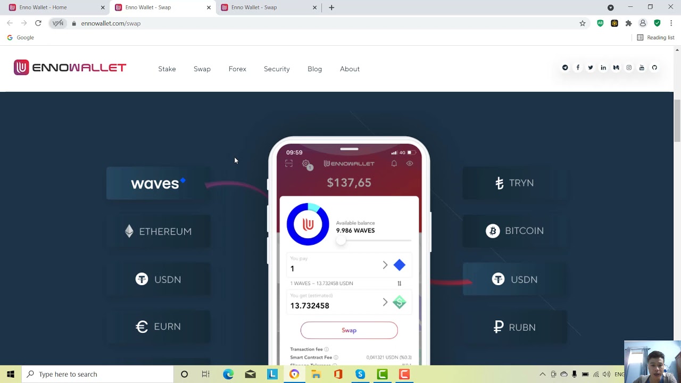681x383 pixels.
Task: Select the RUBN token card
Action: (514, 327)
